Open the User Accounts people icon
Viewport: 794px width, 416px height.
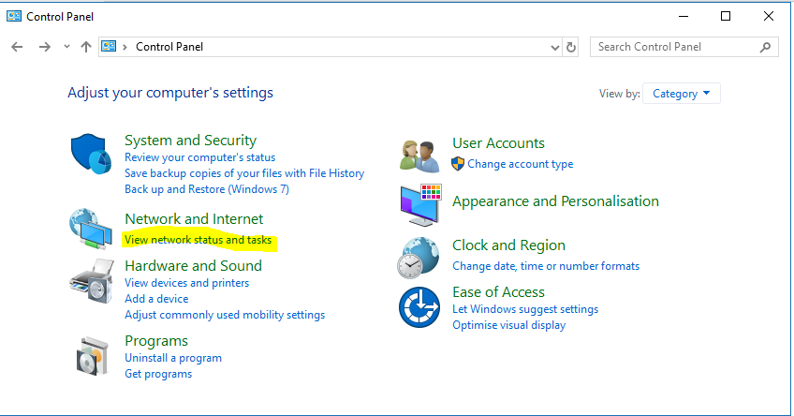[419, 156]
